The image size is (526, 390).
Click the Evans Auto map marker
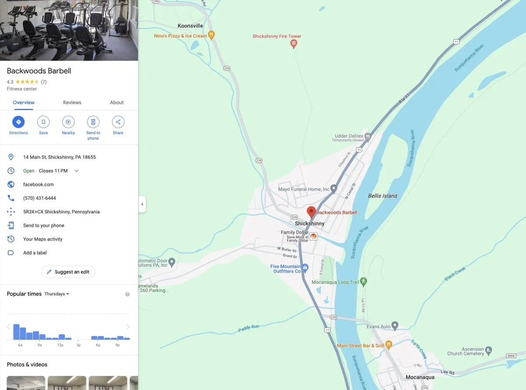pos(395,326)
